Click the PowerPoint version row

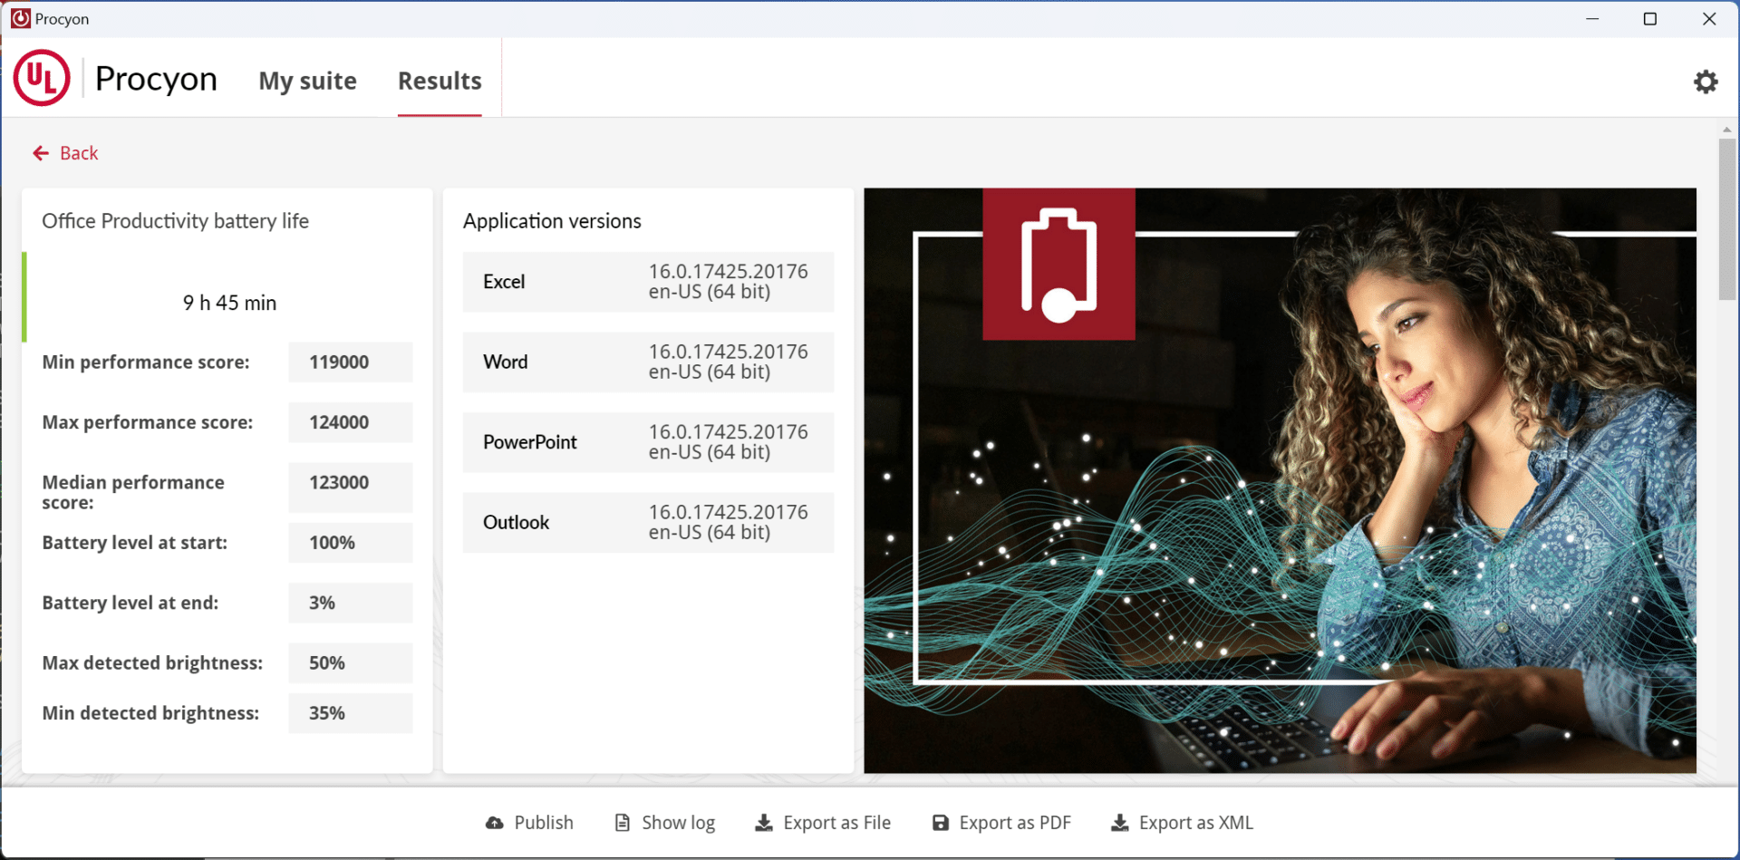(x=648, y=442)
